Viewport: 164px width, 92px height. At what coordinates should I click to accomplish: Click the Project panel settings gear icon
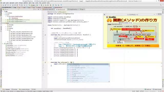(x=38, y=9)
